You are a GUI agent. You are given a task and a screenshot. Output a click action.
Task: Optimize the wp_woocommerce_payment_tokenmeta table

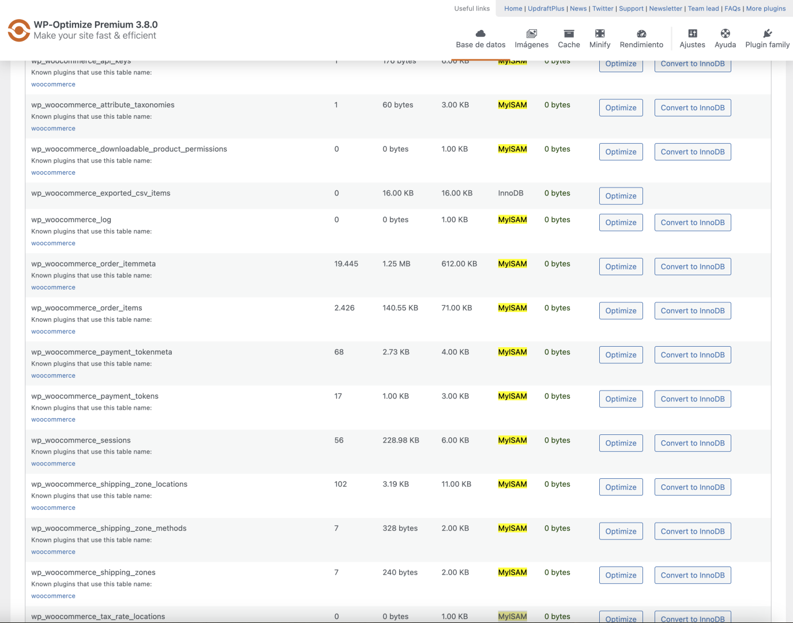[x=621, y=355]
